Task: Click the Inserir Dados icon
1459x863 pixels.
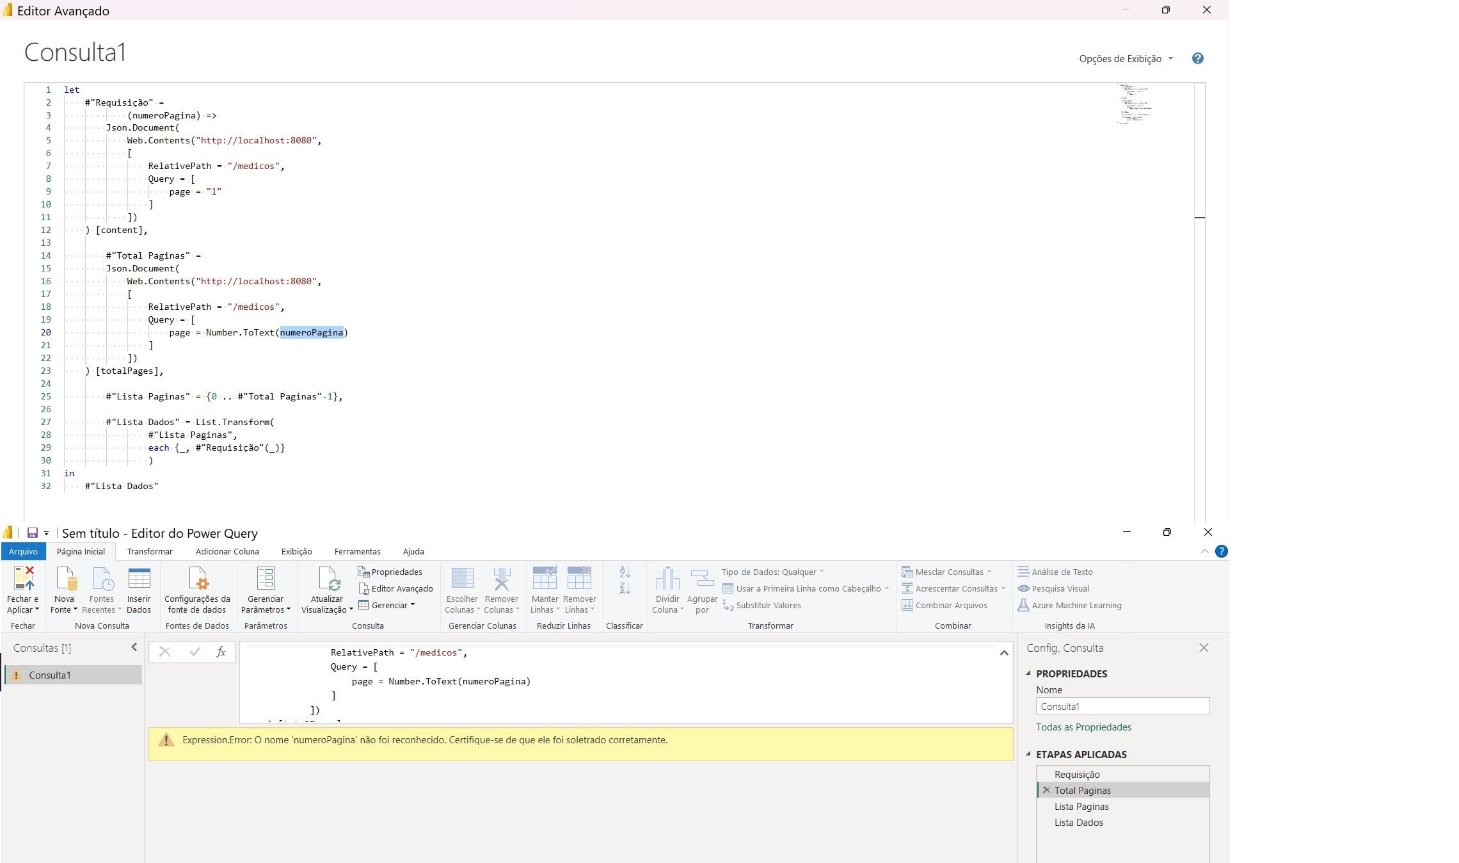Action: click(x=139, y=578)
